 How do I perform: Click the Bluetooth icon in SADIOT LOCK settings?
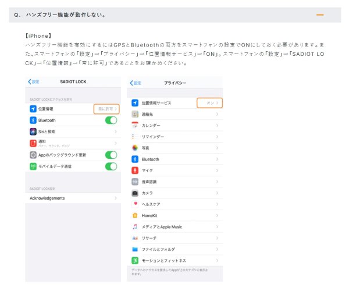(33, 120)
